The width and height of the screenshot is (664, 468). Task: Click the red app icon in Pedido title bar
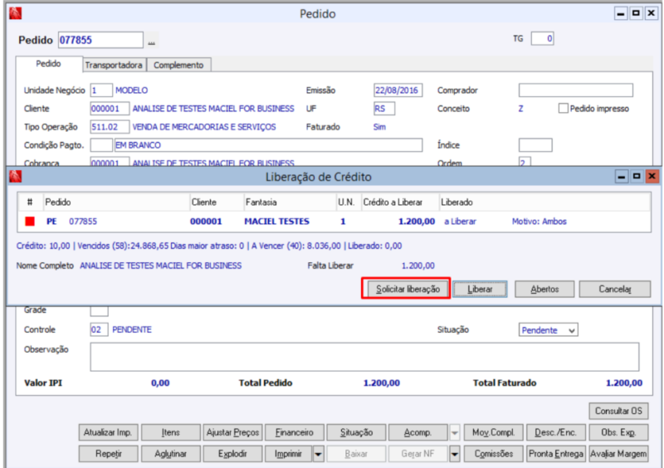(x=15, y=13)
